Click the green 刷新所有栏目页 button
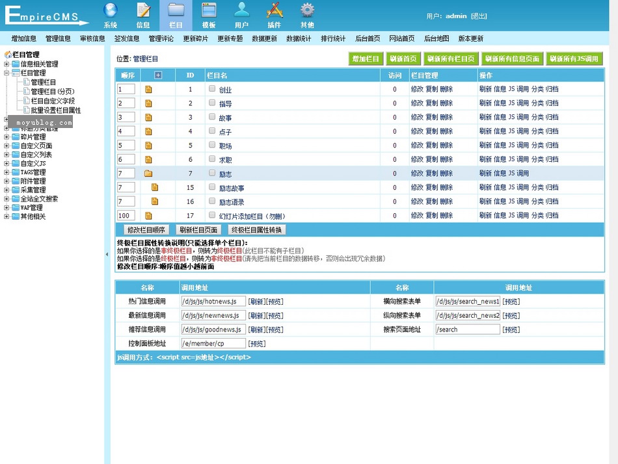The width and height of the screenshot is (618, 464). click(x=451, y=58)
